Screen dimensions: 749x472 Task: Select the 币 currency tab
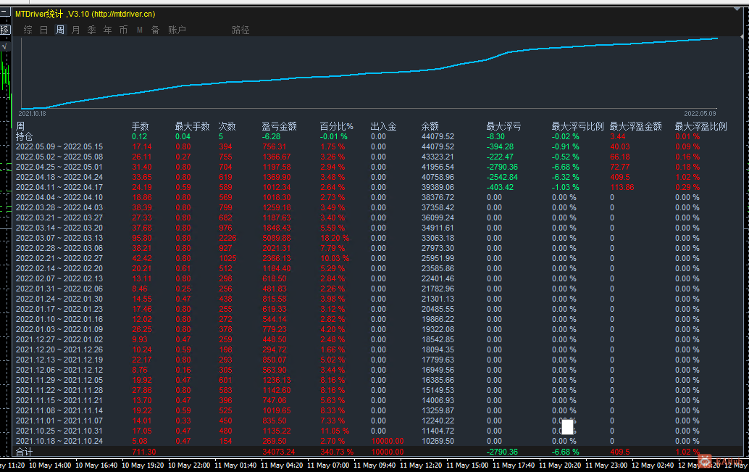[x=124, y=30]
